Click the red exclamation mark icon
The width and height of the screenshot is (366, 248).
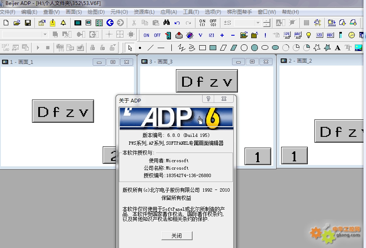(x=265, y=35)
